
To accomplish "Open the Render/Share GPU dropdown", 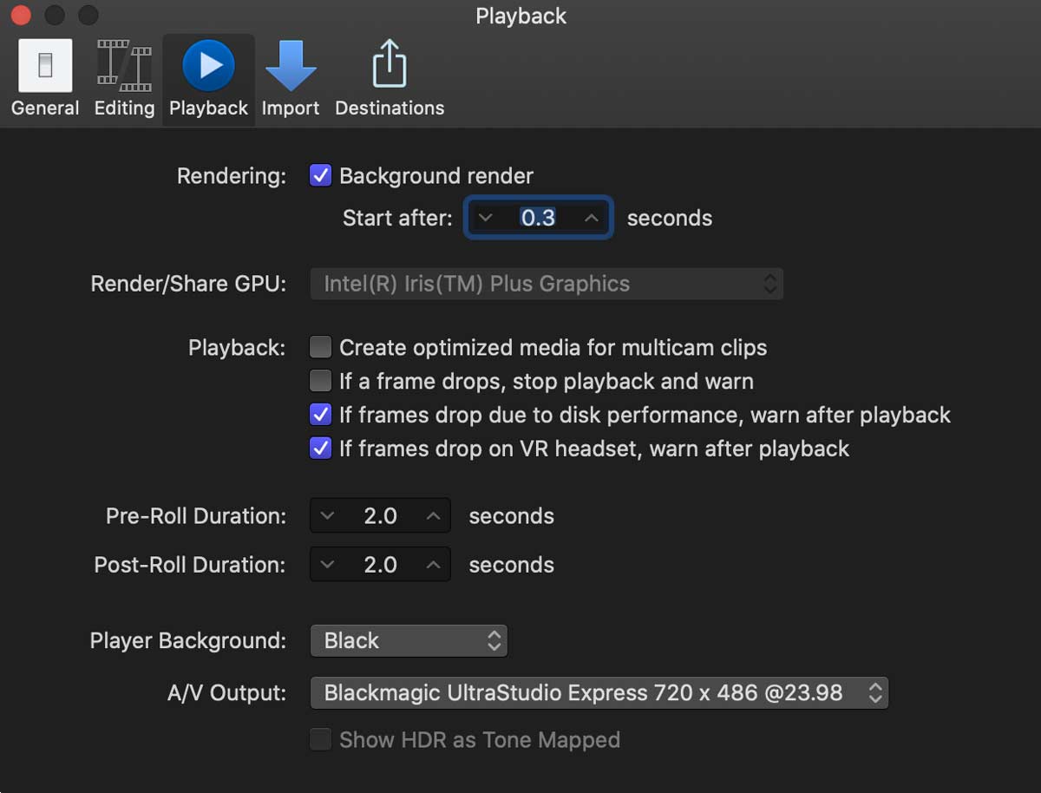I will click(x=547, y=284).
